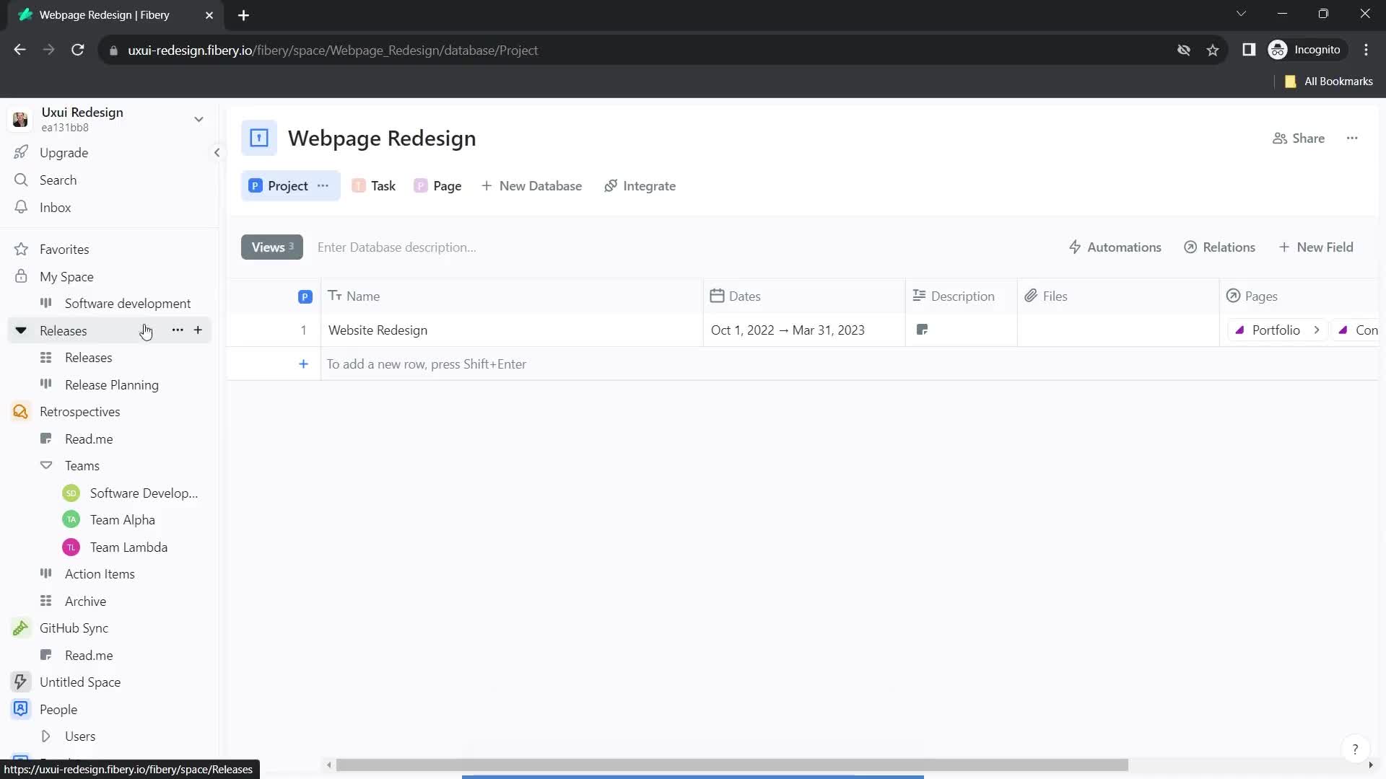Toggle the Views panel open
The width and height of the screenshot is (1386, 779).
click(x=271, y=247)
